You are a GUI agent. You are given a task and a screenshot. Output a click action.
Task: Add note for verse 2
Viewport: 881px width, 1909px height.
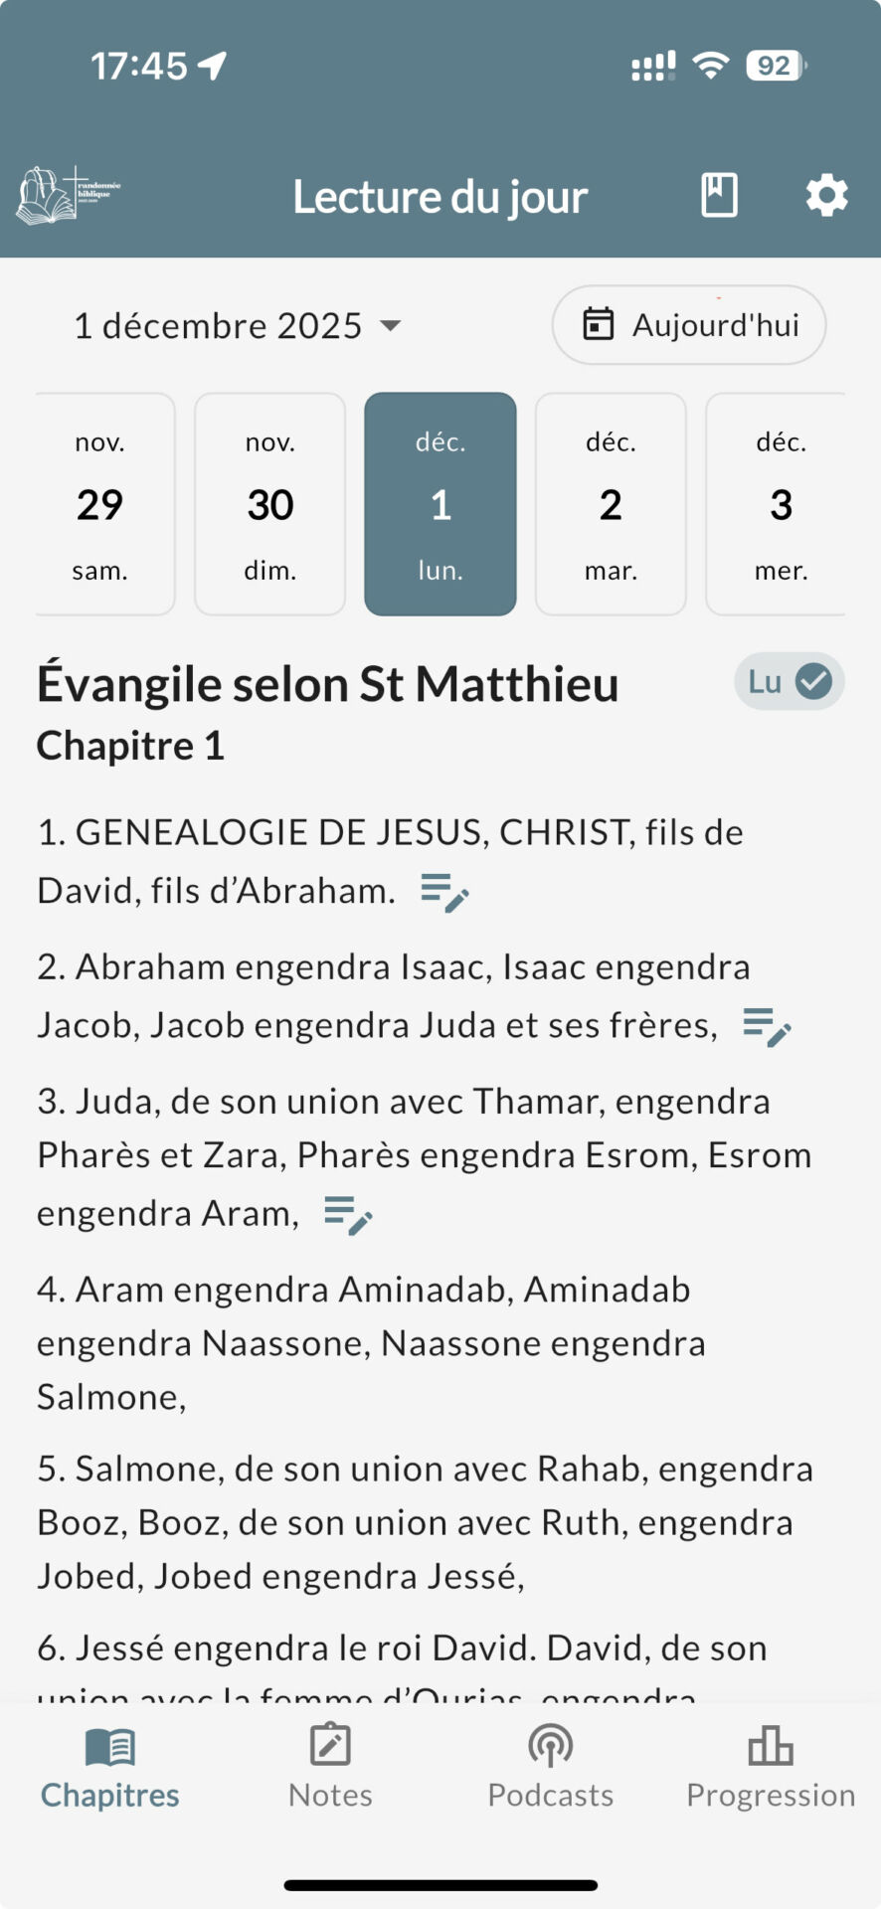[767, 1026]
